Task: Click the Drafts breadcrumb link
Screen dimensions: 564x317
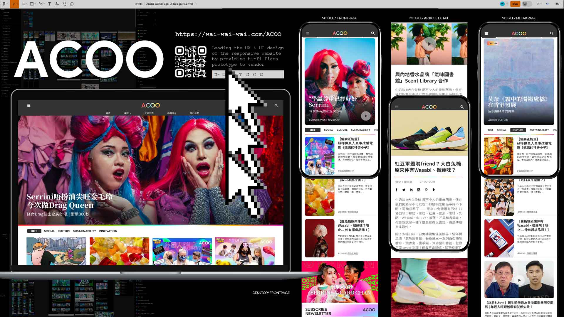Action: click(139, 4)
